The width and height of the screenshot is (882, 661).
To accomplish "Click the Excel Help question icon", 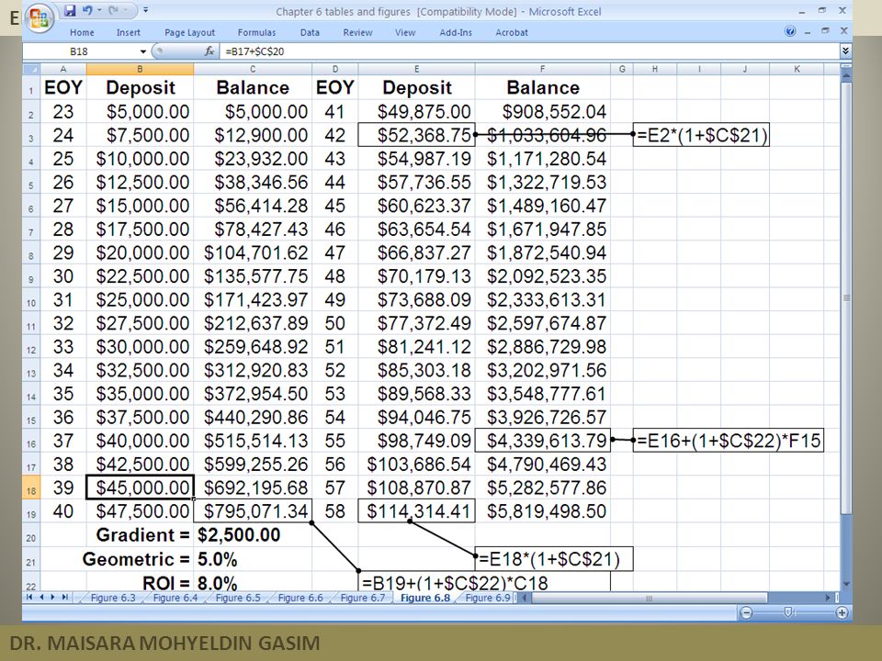I will tap(790, 31).
